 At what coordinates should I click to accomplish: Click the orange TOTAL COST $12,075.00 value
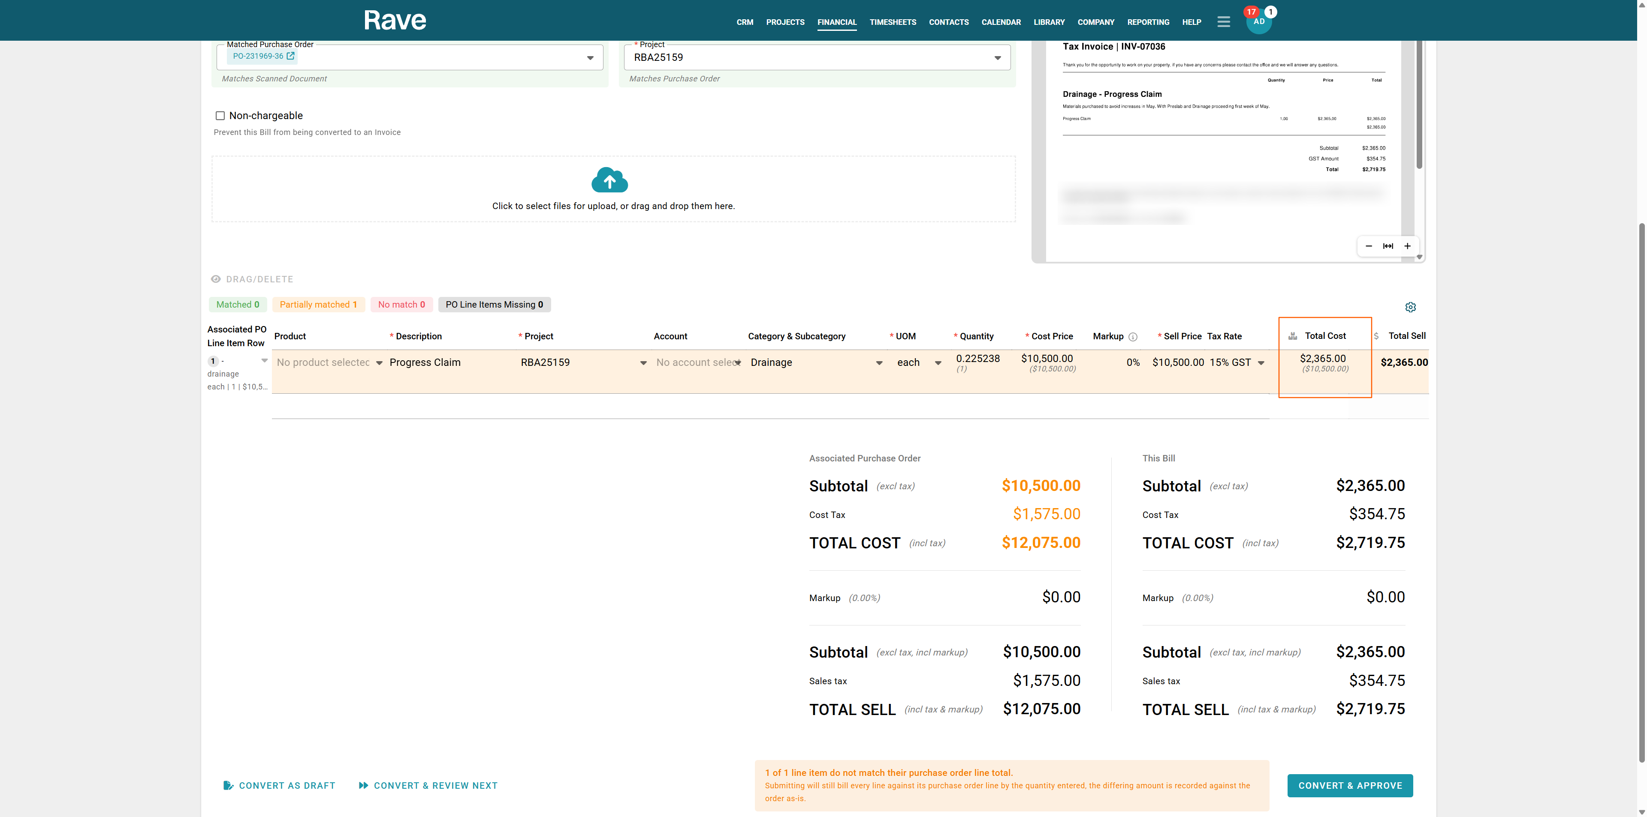click(1041, 543)
